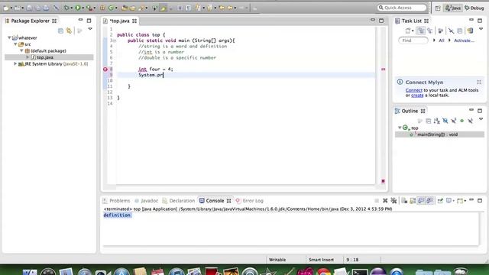Screen dimensions: 489x275
Task: Toggle Scheduled presentation in Task List
Action: [429, 31]
